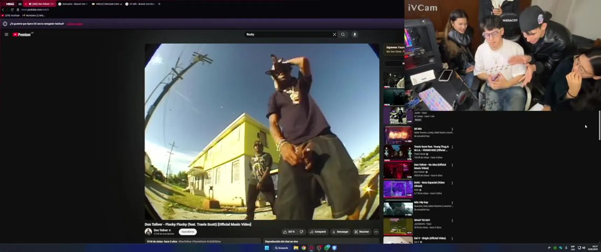
Task: Switch to the 'xcal pack' search tab
Action: 73,4
